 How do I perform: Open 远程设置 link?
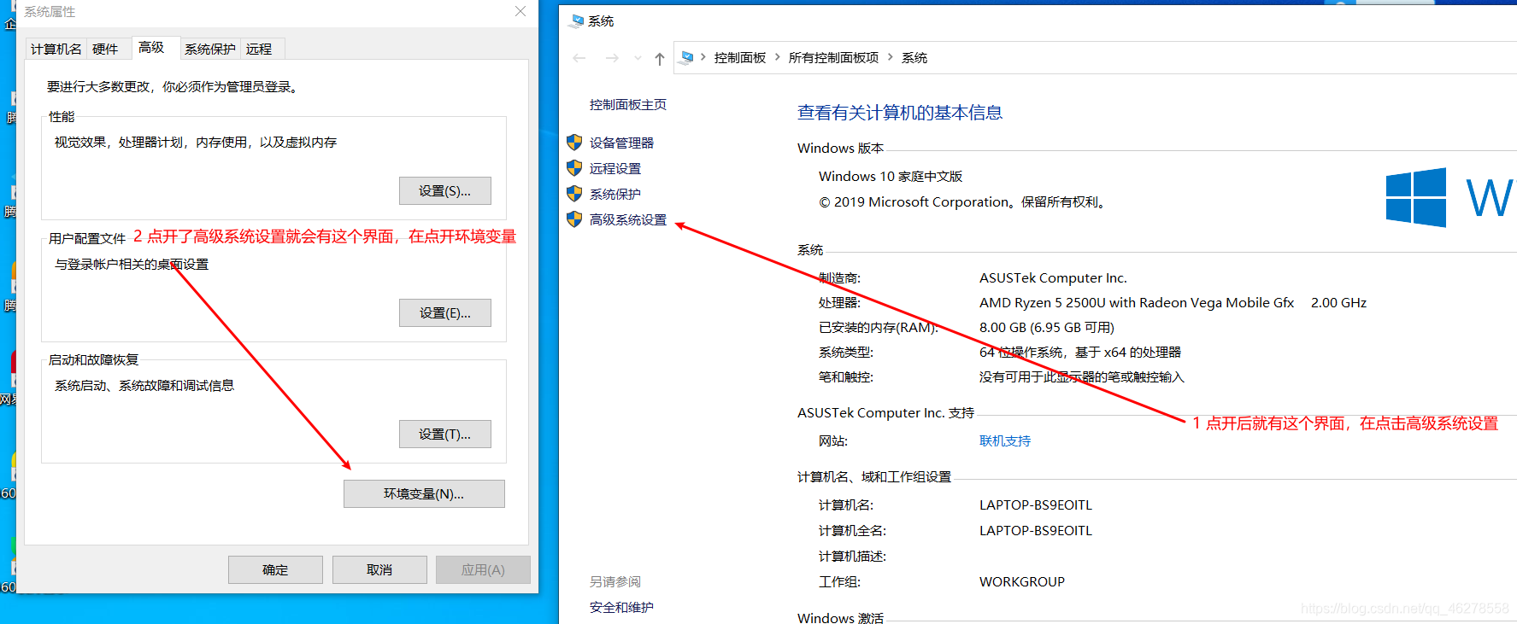(615, 169)
